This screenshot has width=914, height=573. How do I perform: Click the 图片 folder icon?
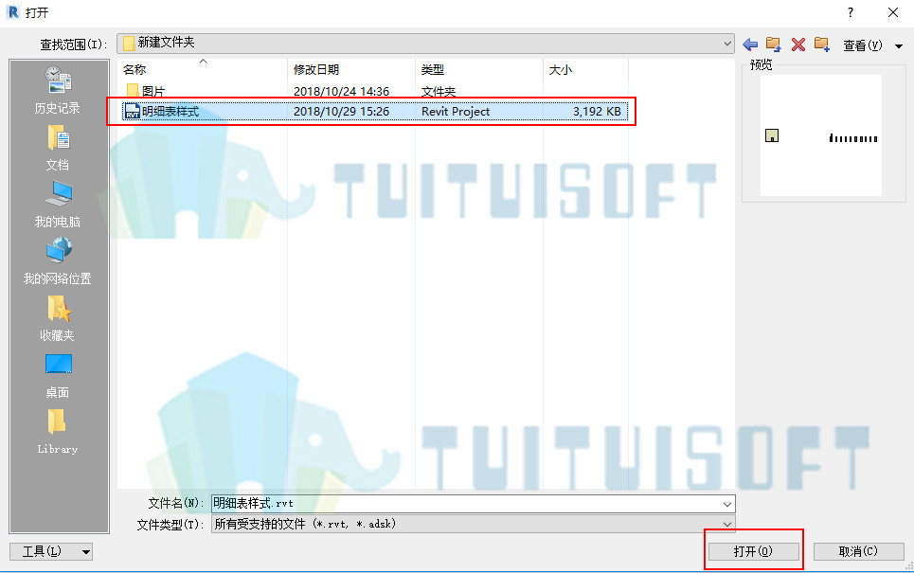click(x=133, y=91)
